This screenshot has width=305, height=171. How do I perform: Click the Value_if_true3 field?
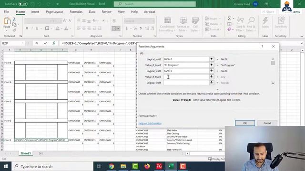[186, 77]
